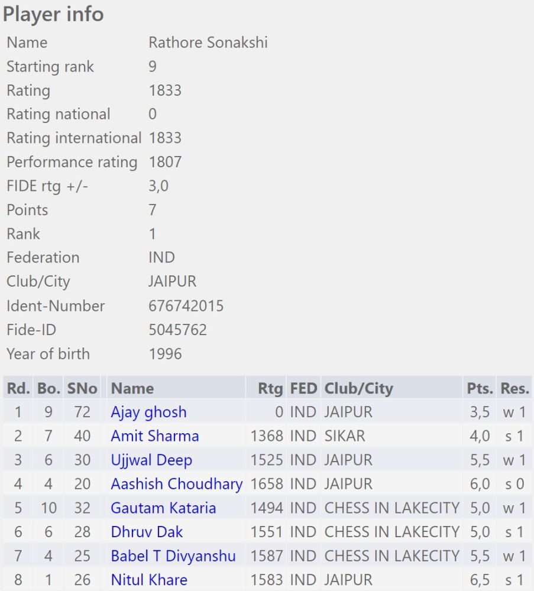Open Nitul Khare player link
This screenshot has height=591, width=534.
pyautogui.click(x=149, y=580)
